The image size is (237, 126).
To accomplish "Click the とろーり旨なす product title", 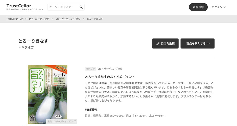I will tap(33, 41).
